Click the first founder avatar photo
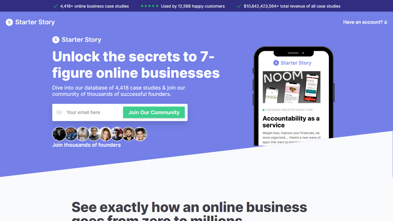Viewport: 393px width, 221px height. tap(59, 134)
